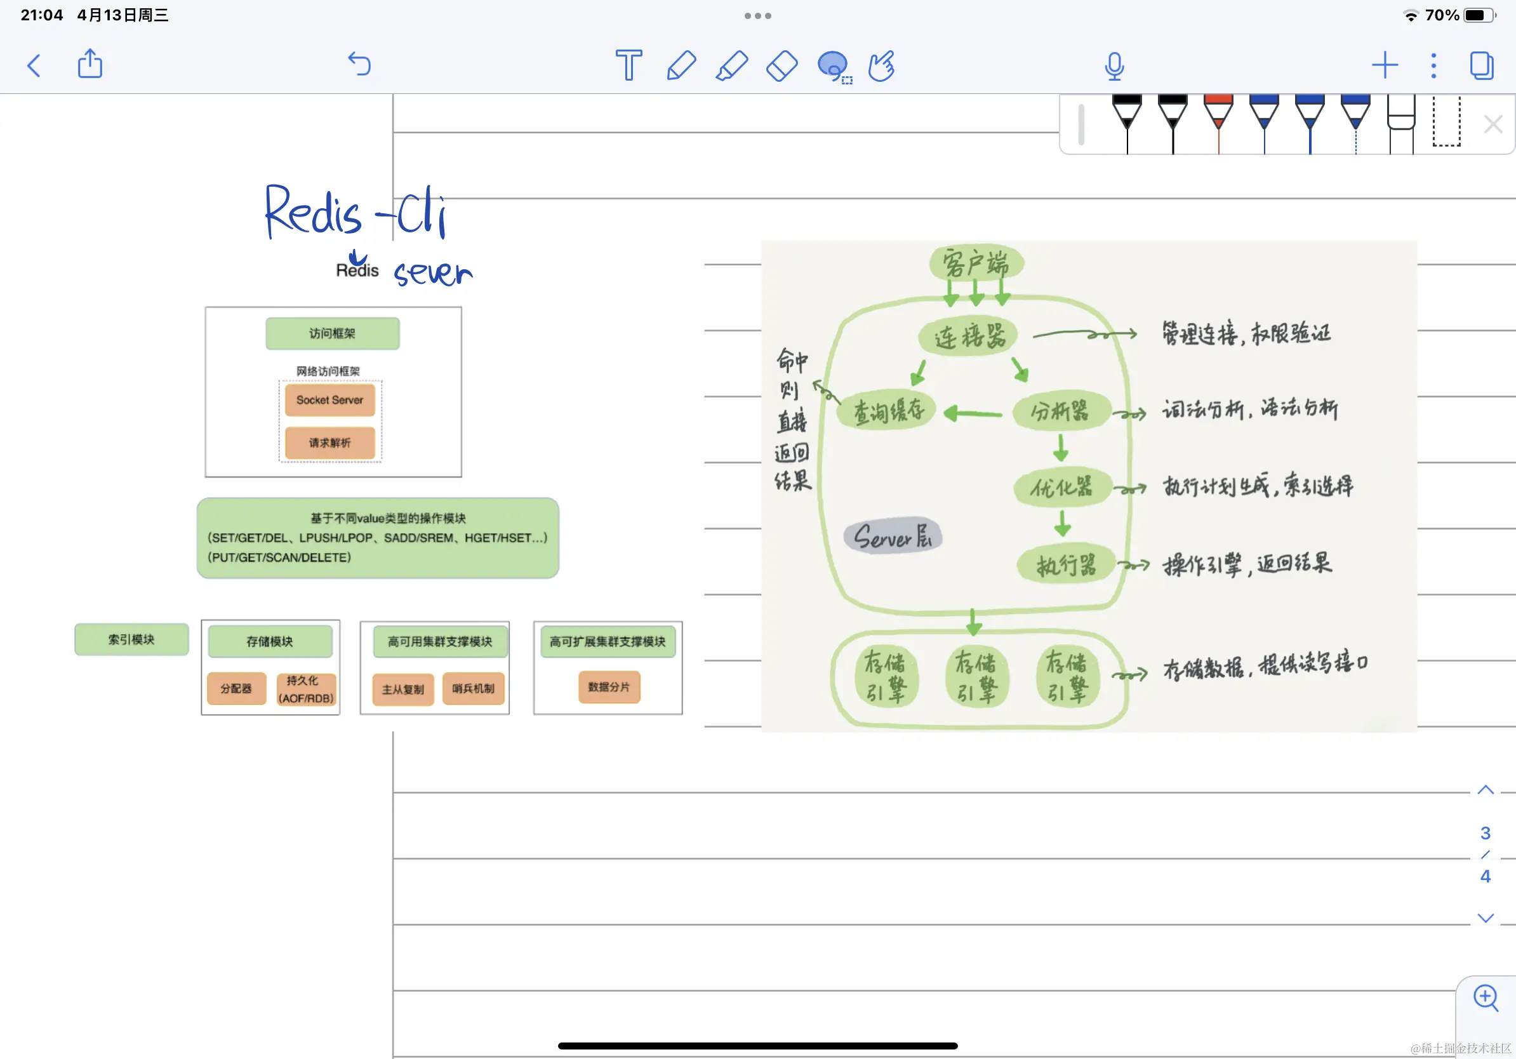Close the pen presets palette
Screen dimensions: 1516x1059
(x=1493, y=123)
